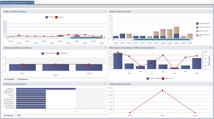The height and width of the screenshot is (119, 214).
Task: Collapse the 10 κορυφαίες εξυπηρετήσεις panel
Action: coord(105,84)
